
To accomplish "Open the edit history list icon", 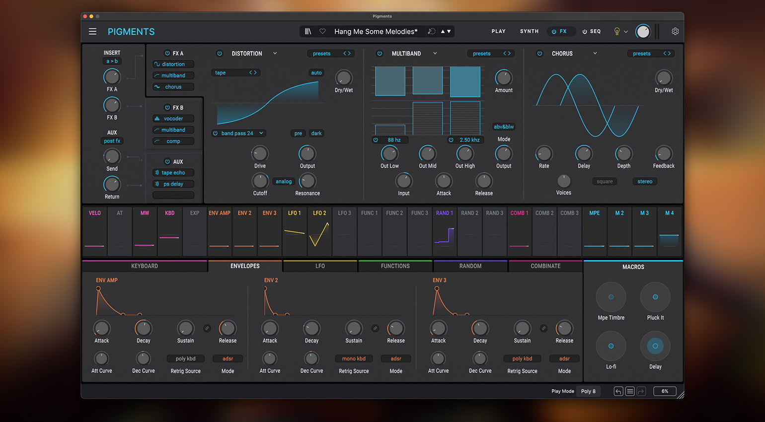I will click(630, 391).
